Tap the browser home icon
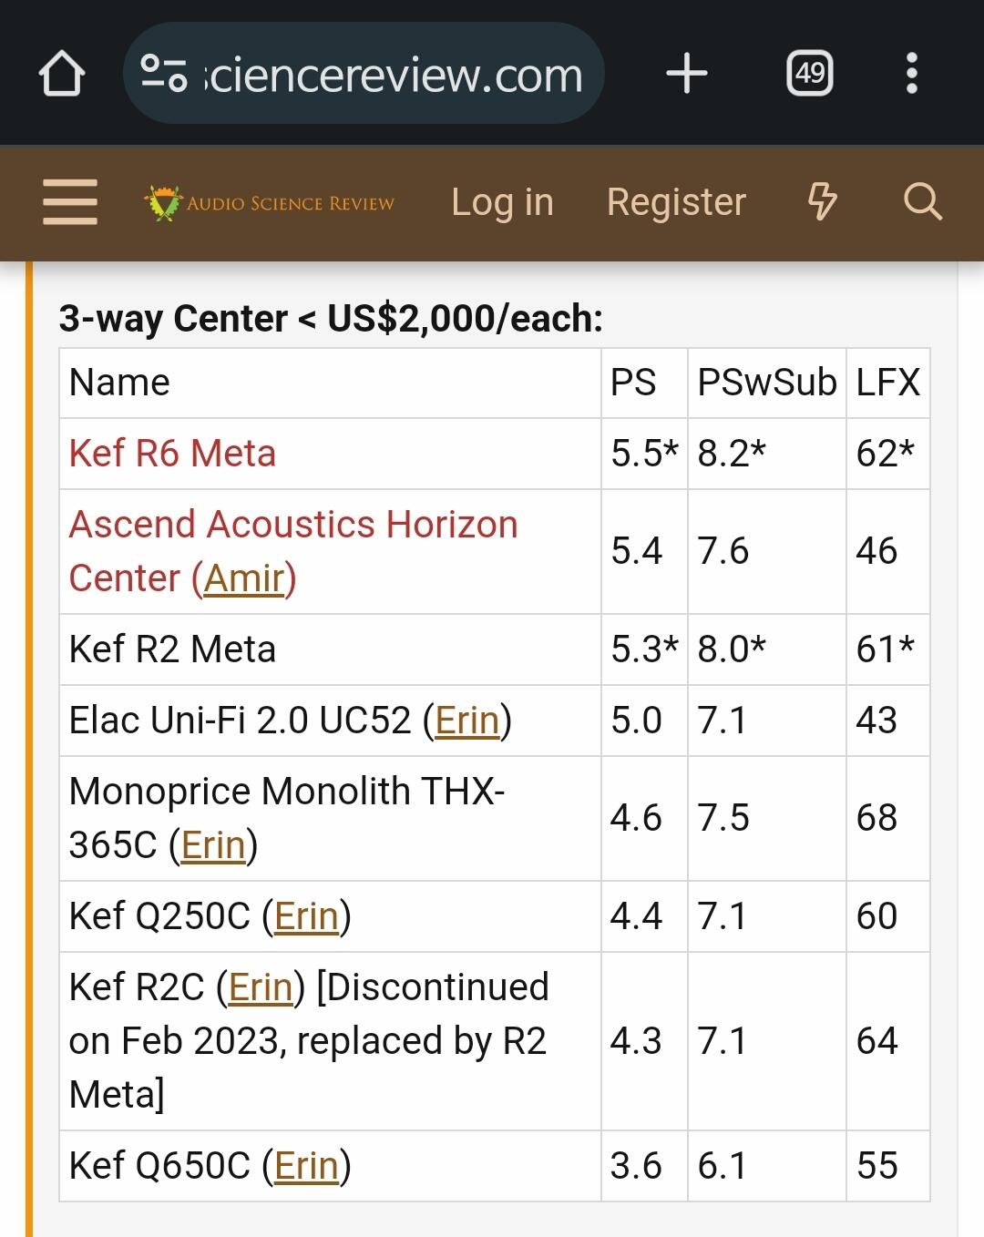This screenshot has width=984, height=1237. pyautogui.click(x=62, y=74)
